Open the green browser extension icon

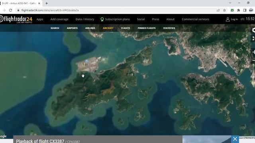point(232,10)
